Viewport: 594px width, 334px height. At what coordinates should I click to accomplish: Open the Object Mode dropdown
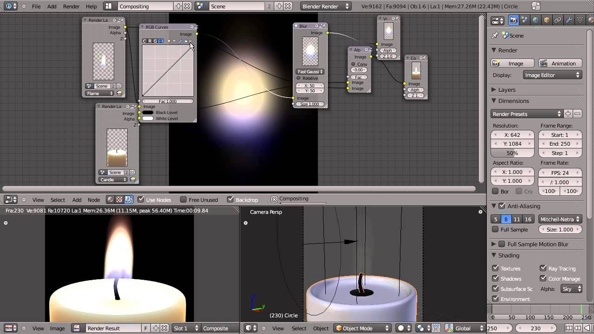(x=362, y=328)
